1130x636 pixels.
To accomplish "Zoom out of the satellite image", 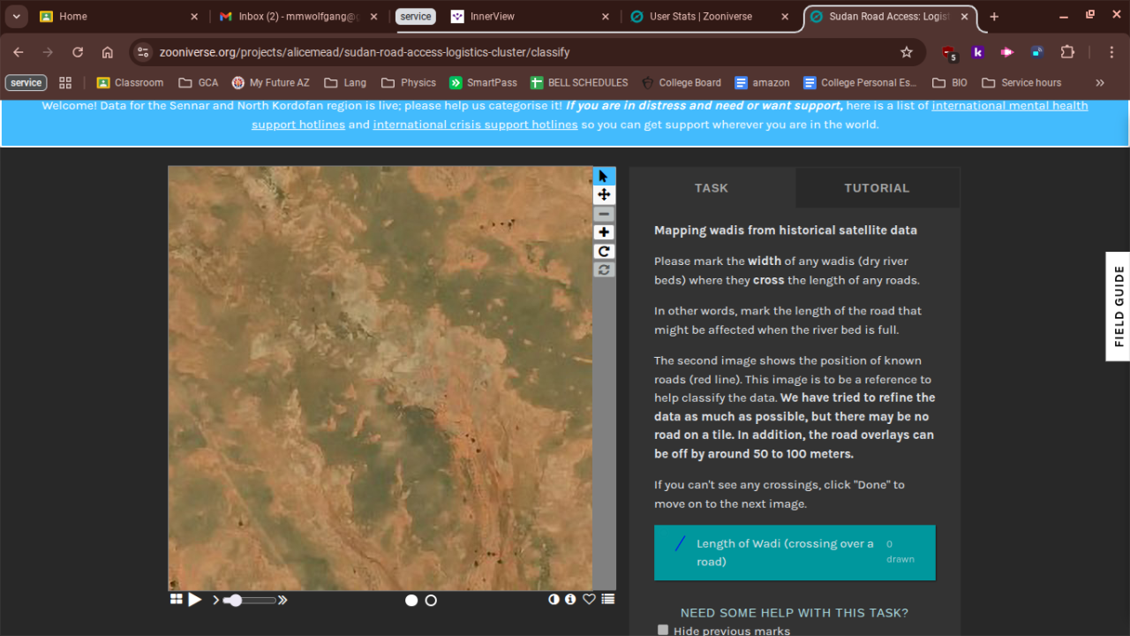I will (x=604, y=214).
